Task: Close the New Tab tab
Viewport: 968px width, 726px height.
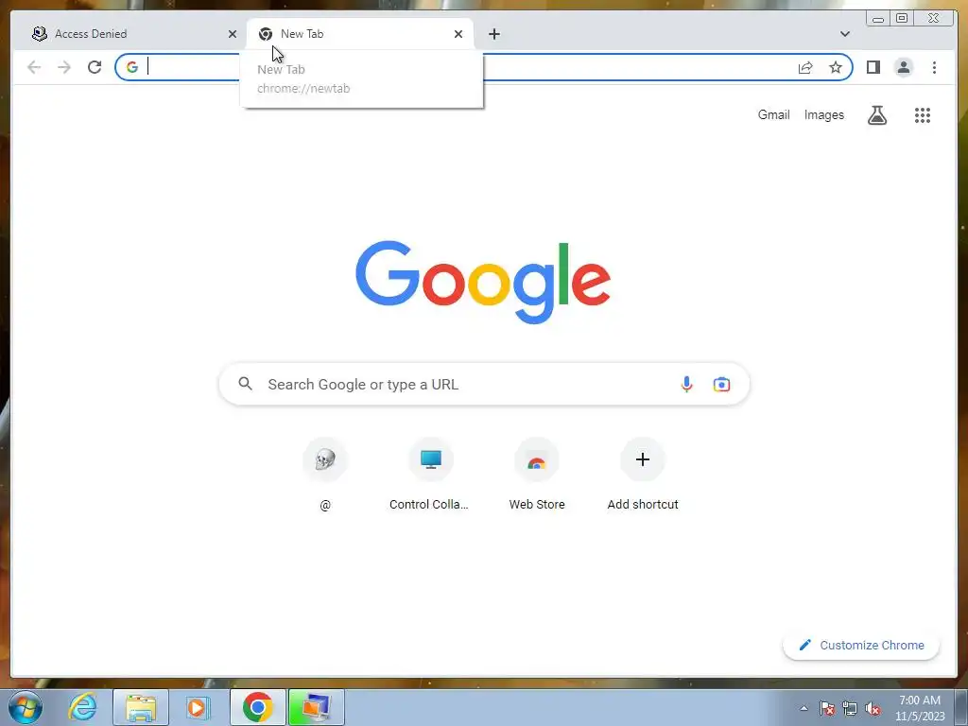Action: [x=458, y=34]
